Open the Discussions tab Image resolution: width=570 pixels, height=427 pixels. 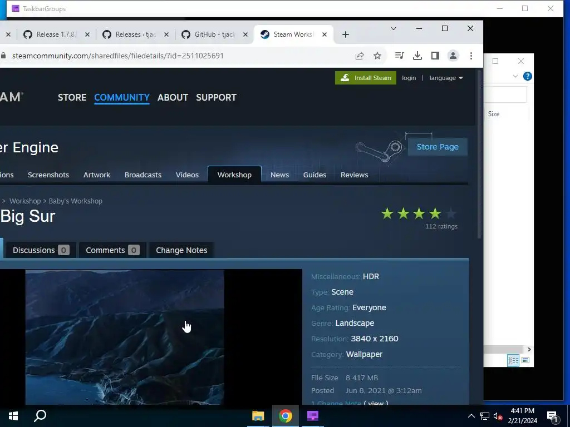click(x=41, y=250)
